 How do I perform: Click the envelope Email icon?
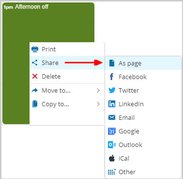pyautogui.click(x=112, y=117)
